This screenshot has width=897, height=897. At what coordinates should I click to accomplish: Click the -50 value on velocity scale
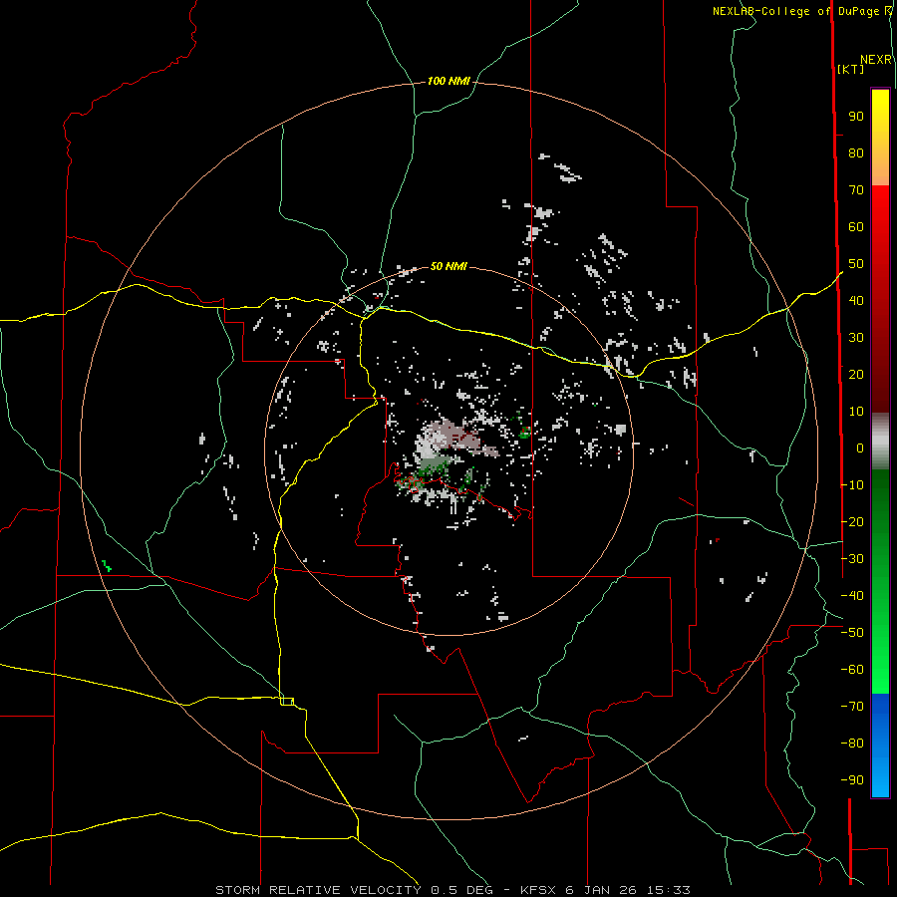tap(852, 632)
